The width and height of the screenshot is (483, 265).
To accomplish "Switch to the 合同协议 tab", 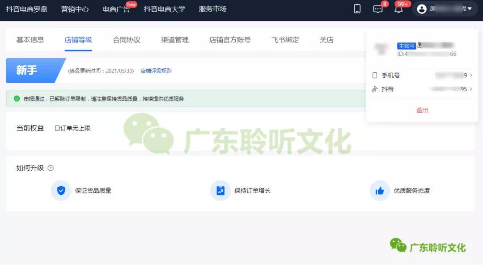I will pyautogui.click(x=127, y=40).
